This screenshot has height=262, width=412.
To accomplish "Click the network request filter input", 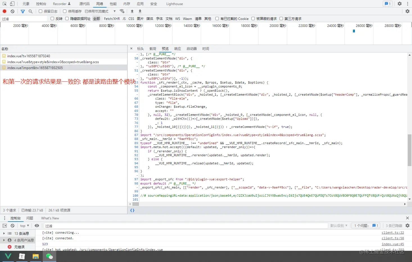I will pyautogui.click(x=24, y=19).
